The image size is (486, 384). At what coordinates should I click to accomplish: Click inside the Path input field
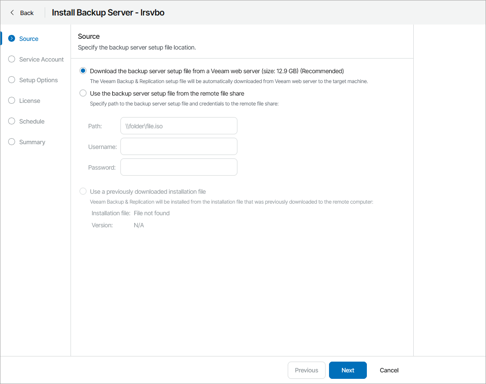(x=178, y=126)
